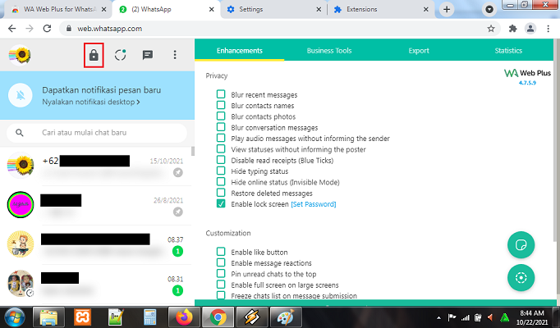Viewport: 560px width, 328px height.
Task: Open XAMPP from taskbar
Action: (x=82, y=317)
